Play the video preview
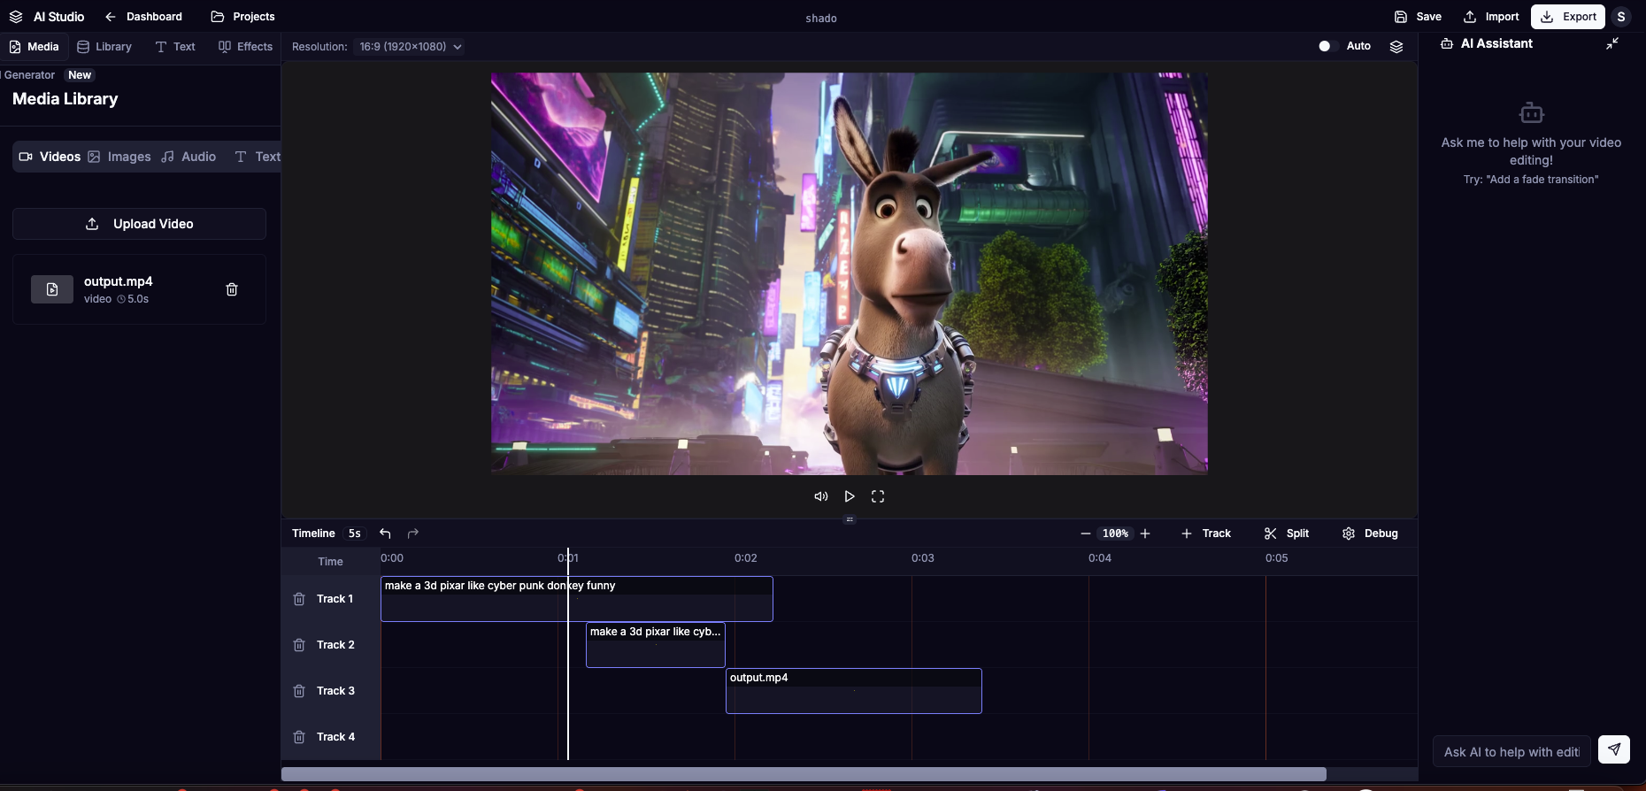The image size is (1646, 791). click(x=849, y=496)
